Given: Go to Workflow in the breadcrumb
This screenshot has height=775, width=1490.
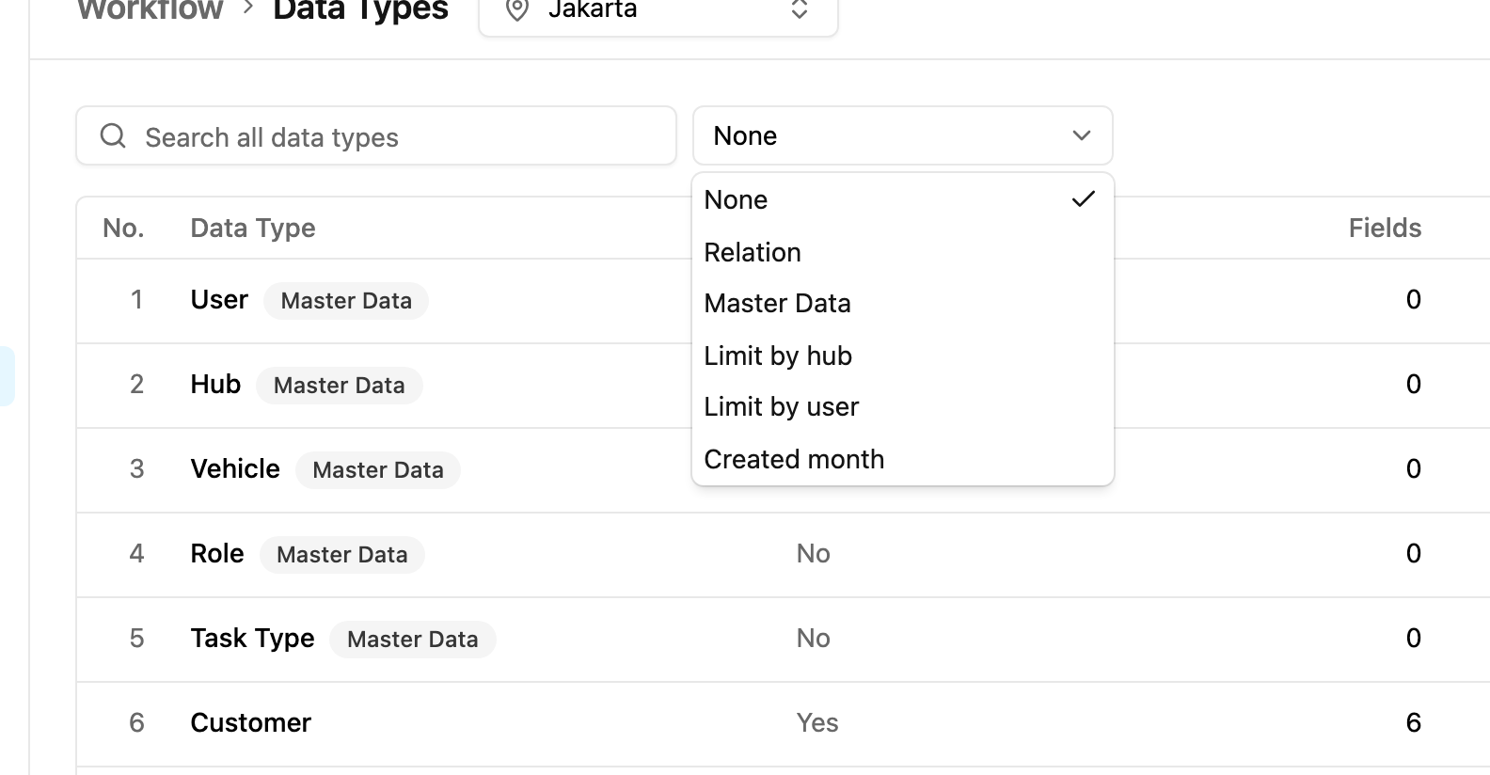Looking at the screenshot, I should pyautogui.click(x=151, y=9).
